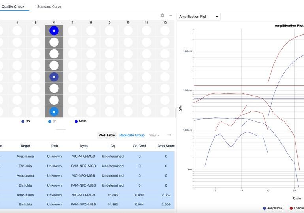Image resolution: width=304 pixels, height=213 pixels.
Task: Sort by Target column header
Action: [x=25, y=146]
